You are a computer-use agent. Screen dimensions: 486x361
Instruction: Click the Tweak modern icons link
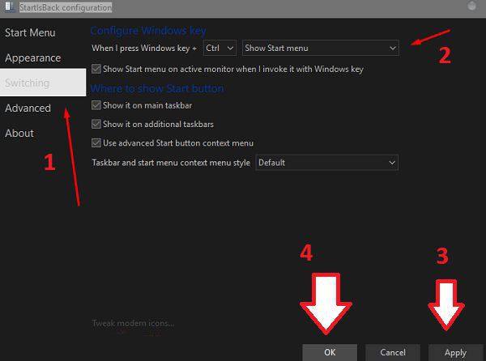133,323
